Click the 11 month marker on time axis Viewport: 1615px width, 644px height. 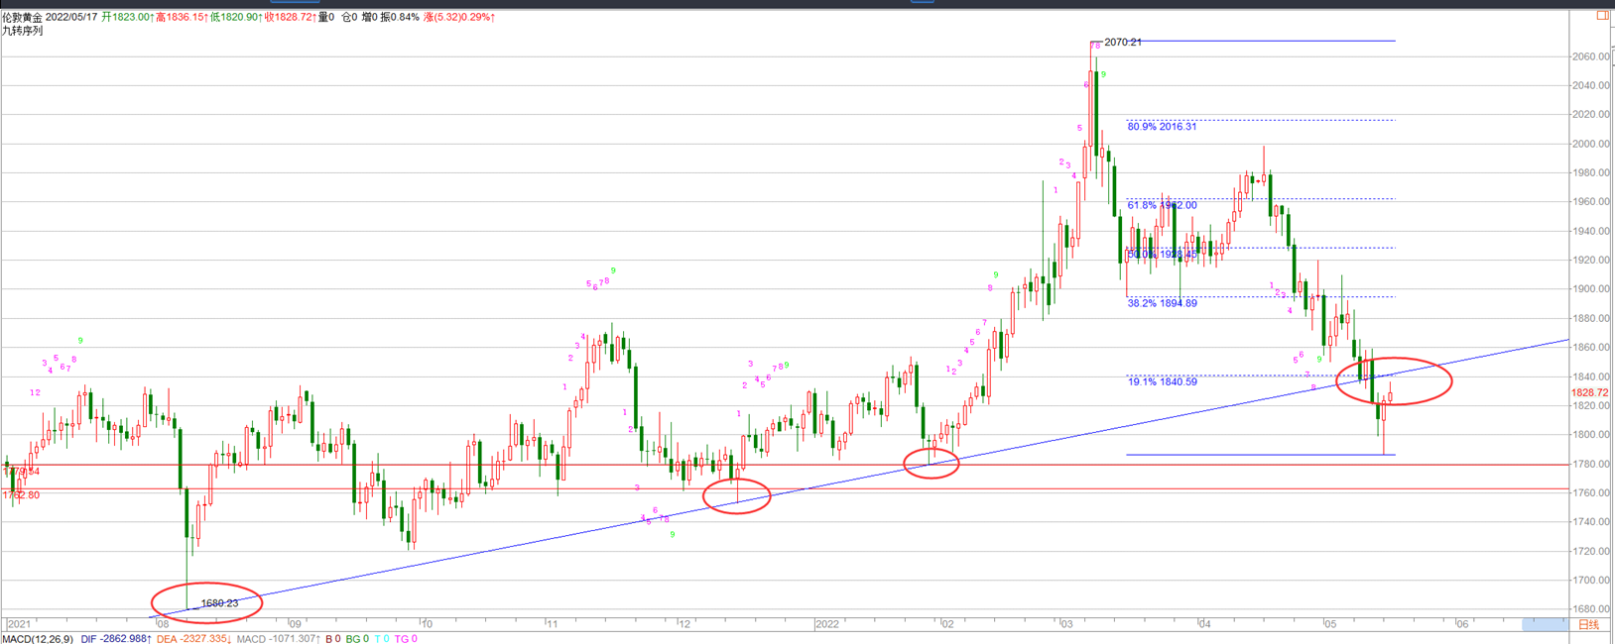click(552, 624)
